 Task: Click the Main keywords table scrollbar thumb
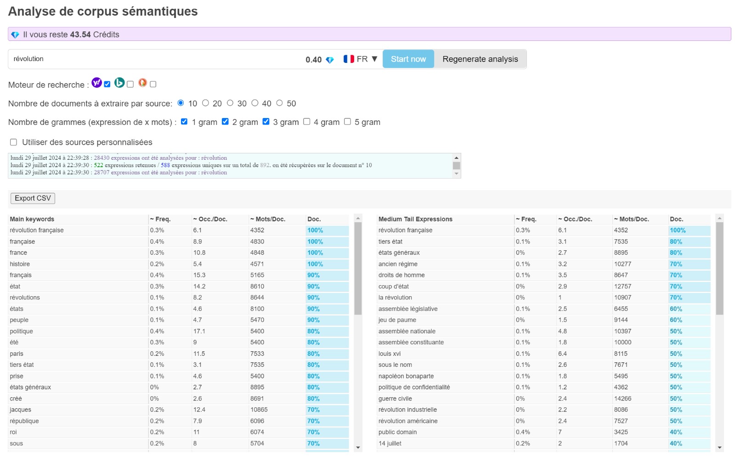coord(358,268)
